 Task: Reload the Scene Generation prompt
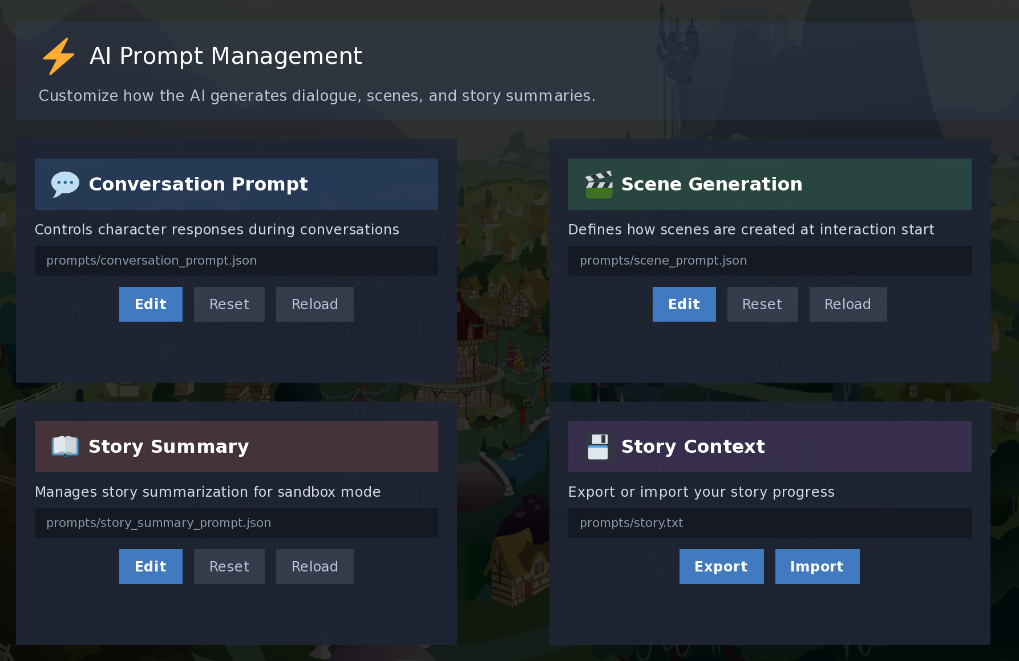848,304
